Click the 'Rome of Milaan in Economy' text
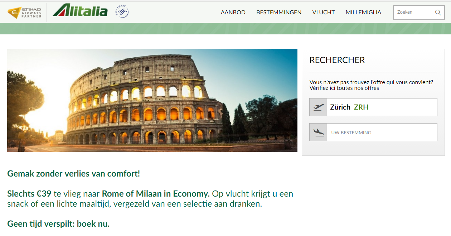This screenshot has width=451, height=236. click(156, 194)
